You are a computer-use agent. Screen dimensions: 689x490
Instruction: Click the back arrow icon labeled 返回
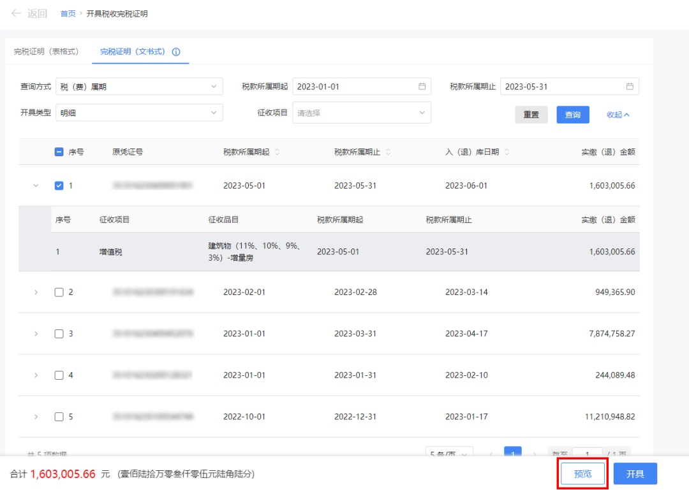click(x=17, y=13)
